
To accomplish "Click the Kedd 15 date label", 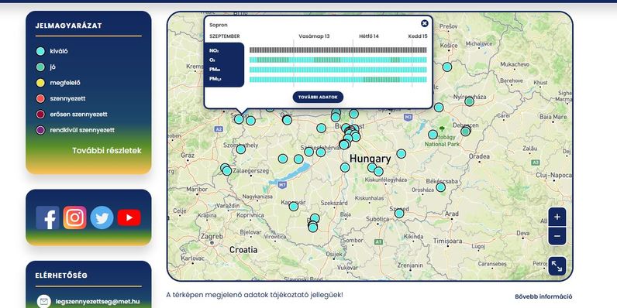I will click(418, 36).
